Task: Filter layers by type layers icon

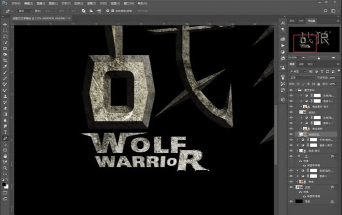Action: click(x=322, y=72)
